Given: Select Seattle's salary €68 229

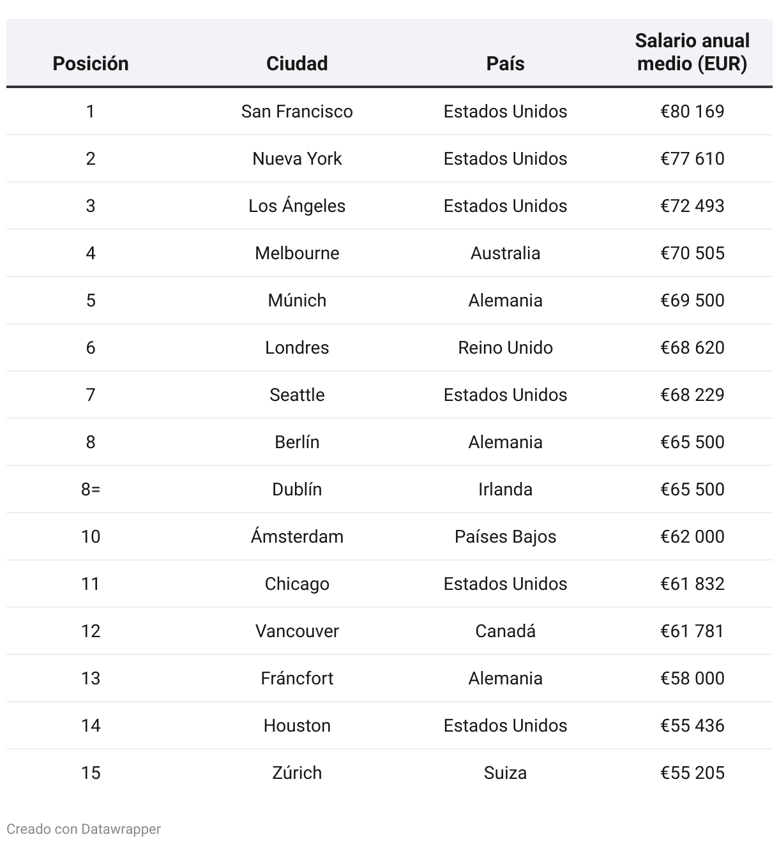Looking at the screenshot, I should coord(692,395).
